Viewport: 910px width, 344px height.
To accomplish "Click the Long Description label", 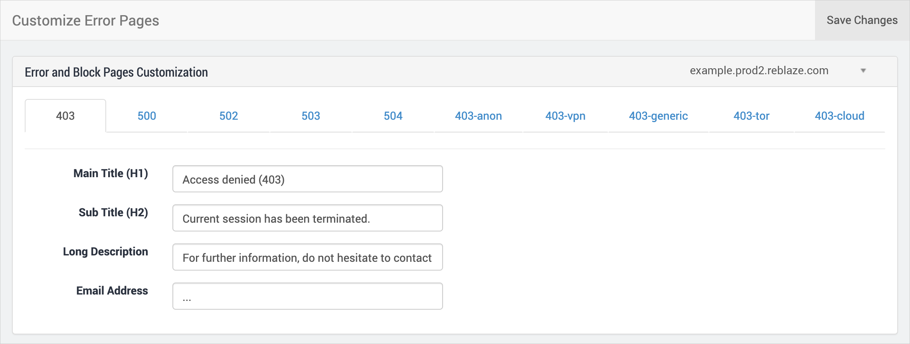I will point(105,251).
